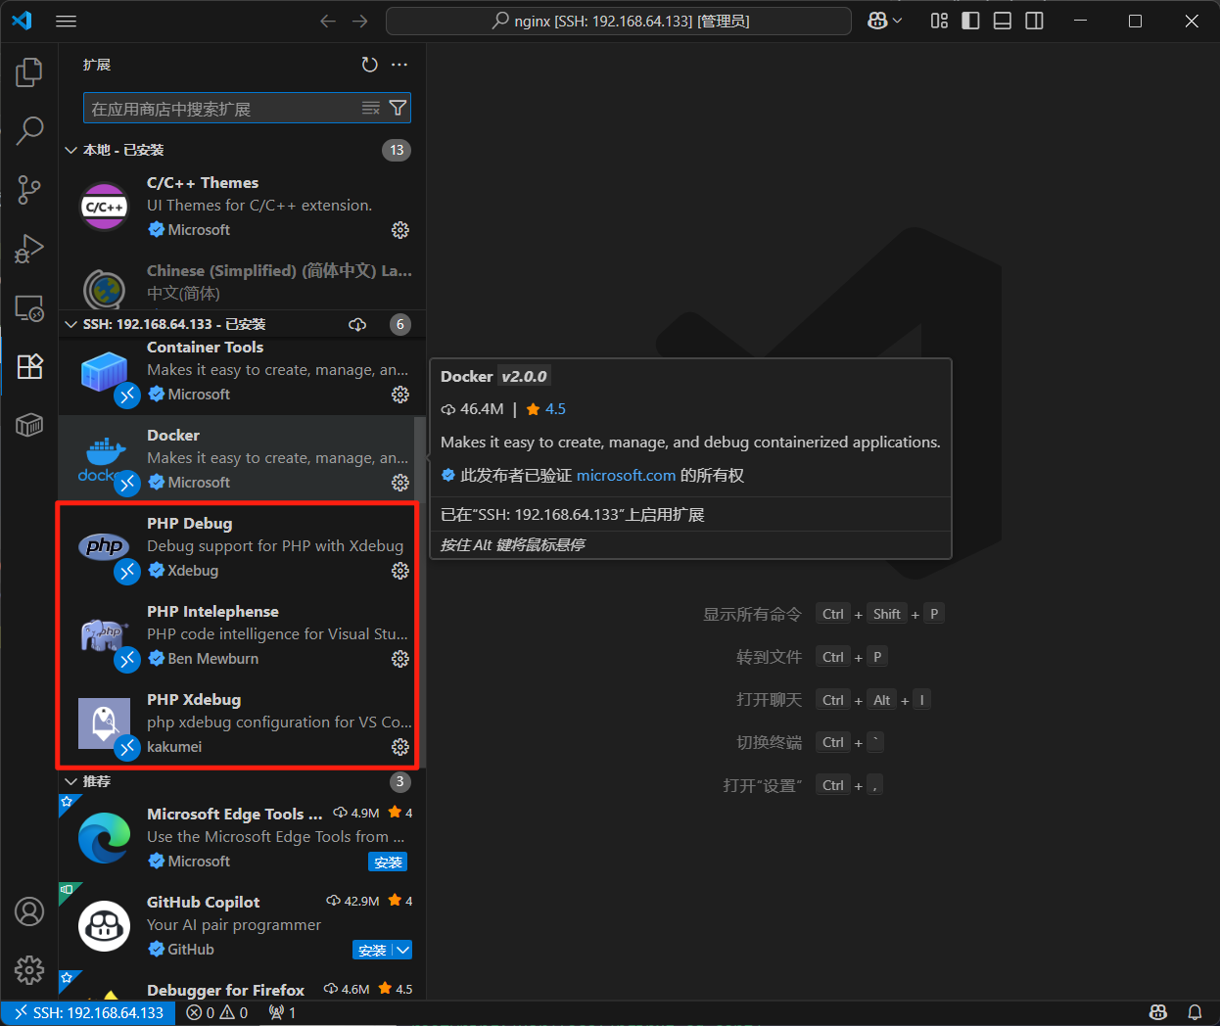Open the Source Control view

(x=29, y=190)
